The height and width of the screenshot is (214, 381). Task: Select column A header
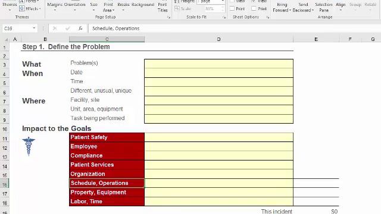tap(15, 39)
